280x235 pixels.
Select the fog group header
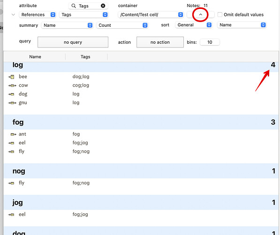pos(141,122)
